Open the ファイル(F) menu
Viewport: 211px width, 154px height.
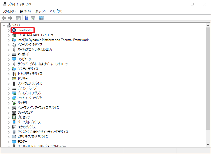9,11
